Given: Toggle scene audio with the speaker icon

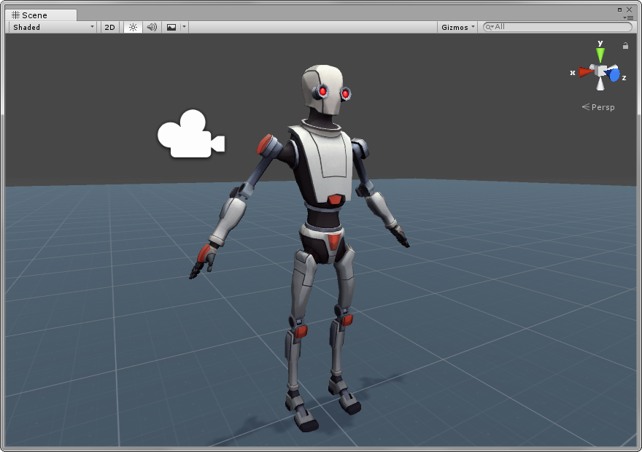Looking at the screenshot, I should coord(152,27).
